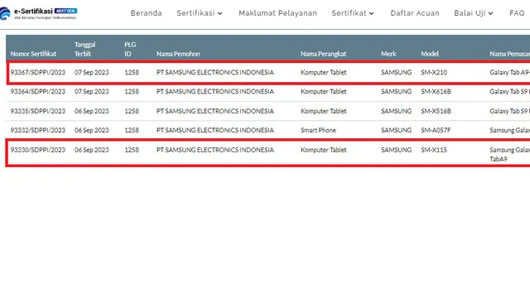Click SAMSUNG brand in the SM-A057F row
Screen dimensions: 530x298
pyautogui.click(x=396, y=130)
